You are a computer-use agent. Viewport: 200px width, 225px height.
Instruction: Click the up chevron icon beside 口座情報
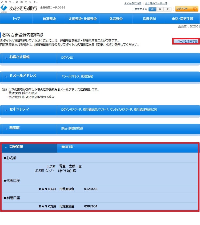(x=6, y=147)
